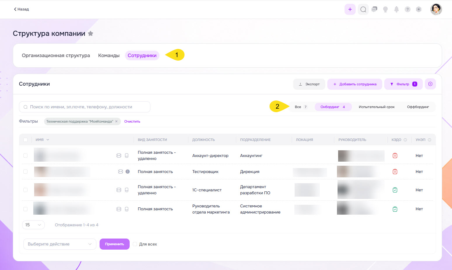Open the chat messages icon
452x270 pixels.
pos(374,9)
